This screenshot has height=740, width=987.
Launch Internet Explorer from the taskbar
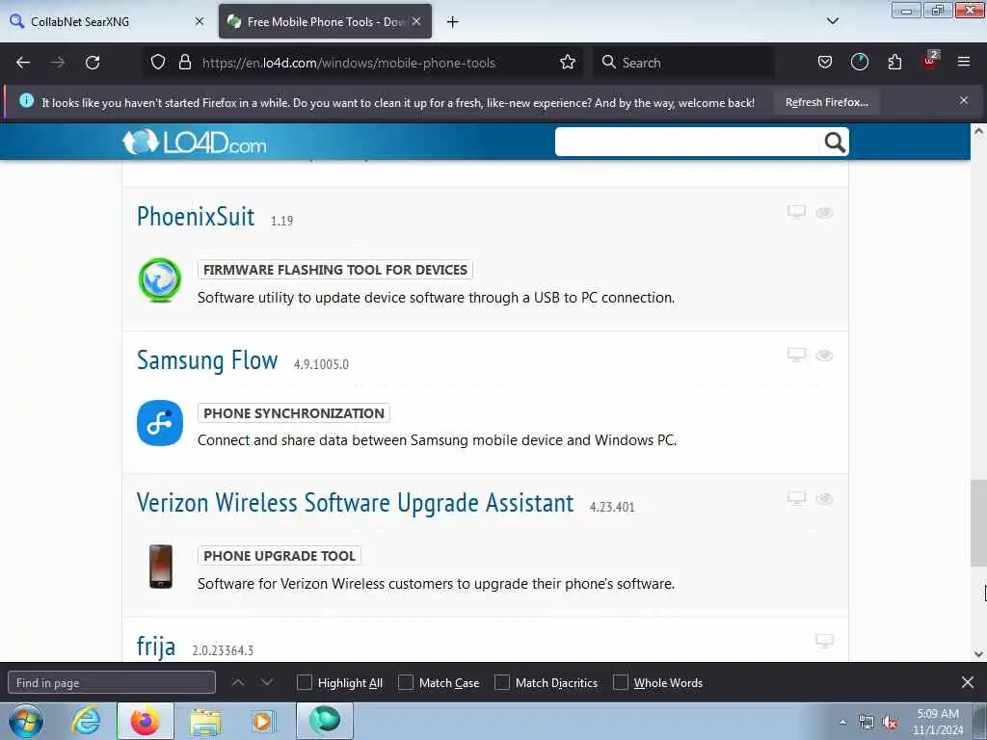coord(86,721)
